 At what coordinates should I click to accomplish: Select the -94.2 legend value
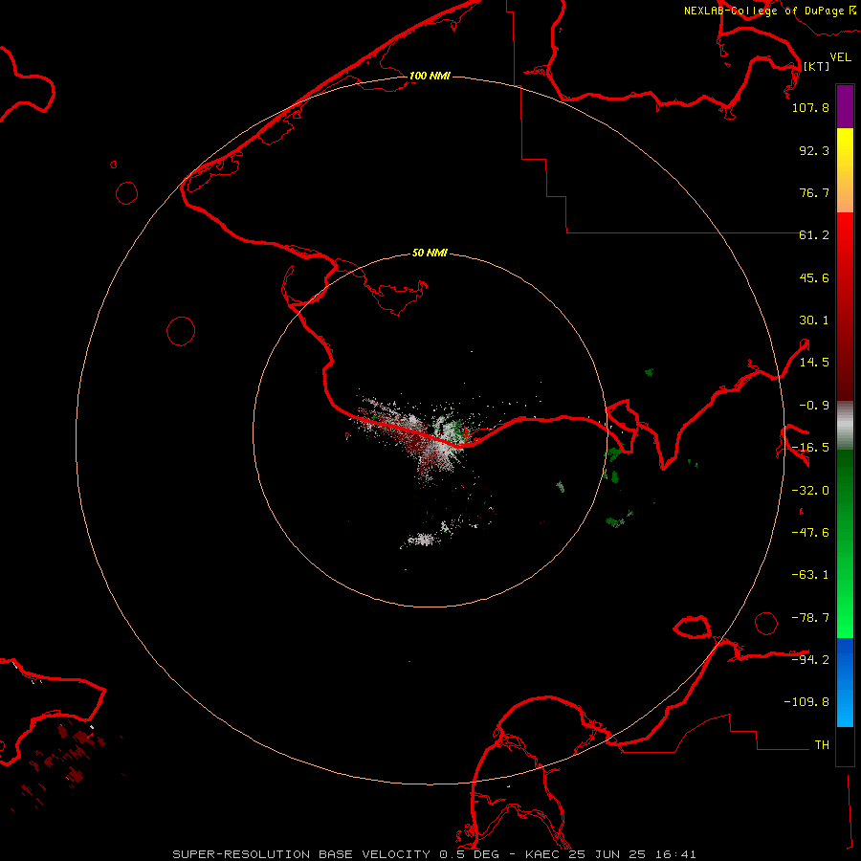(x=810, y=659)
